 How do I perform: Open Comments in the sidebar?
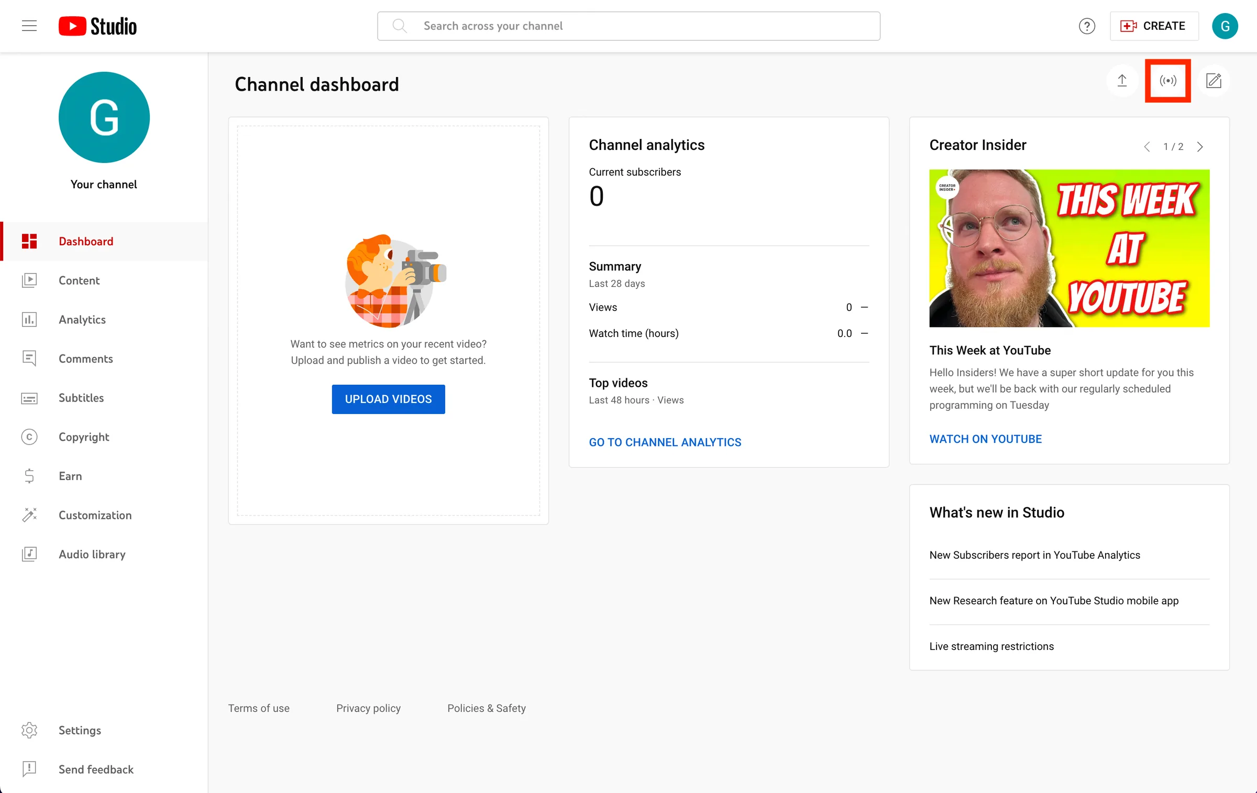pyautogui.click(x=104, y=359)
